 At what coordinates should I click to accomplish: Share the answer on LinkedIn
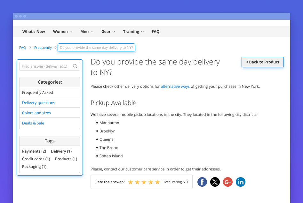tap(241, 182)
